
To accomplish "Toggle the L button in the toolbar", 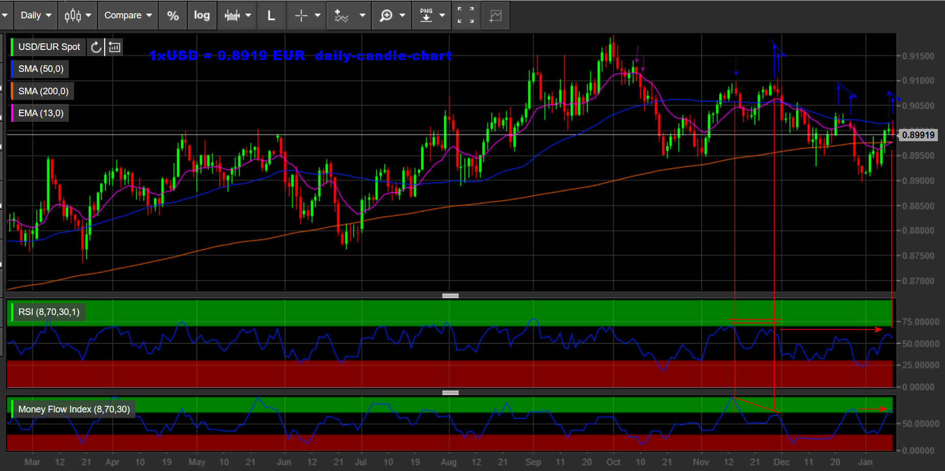I will (271, 15).
